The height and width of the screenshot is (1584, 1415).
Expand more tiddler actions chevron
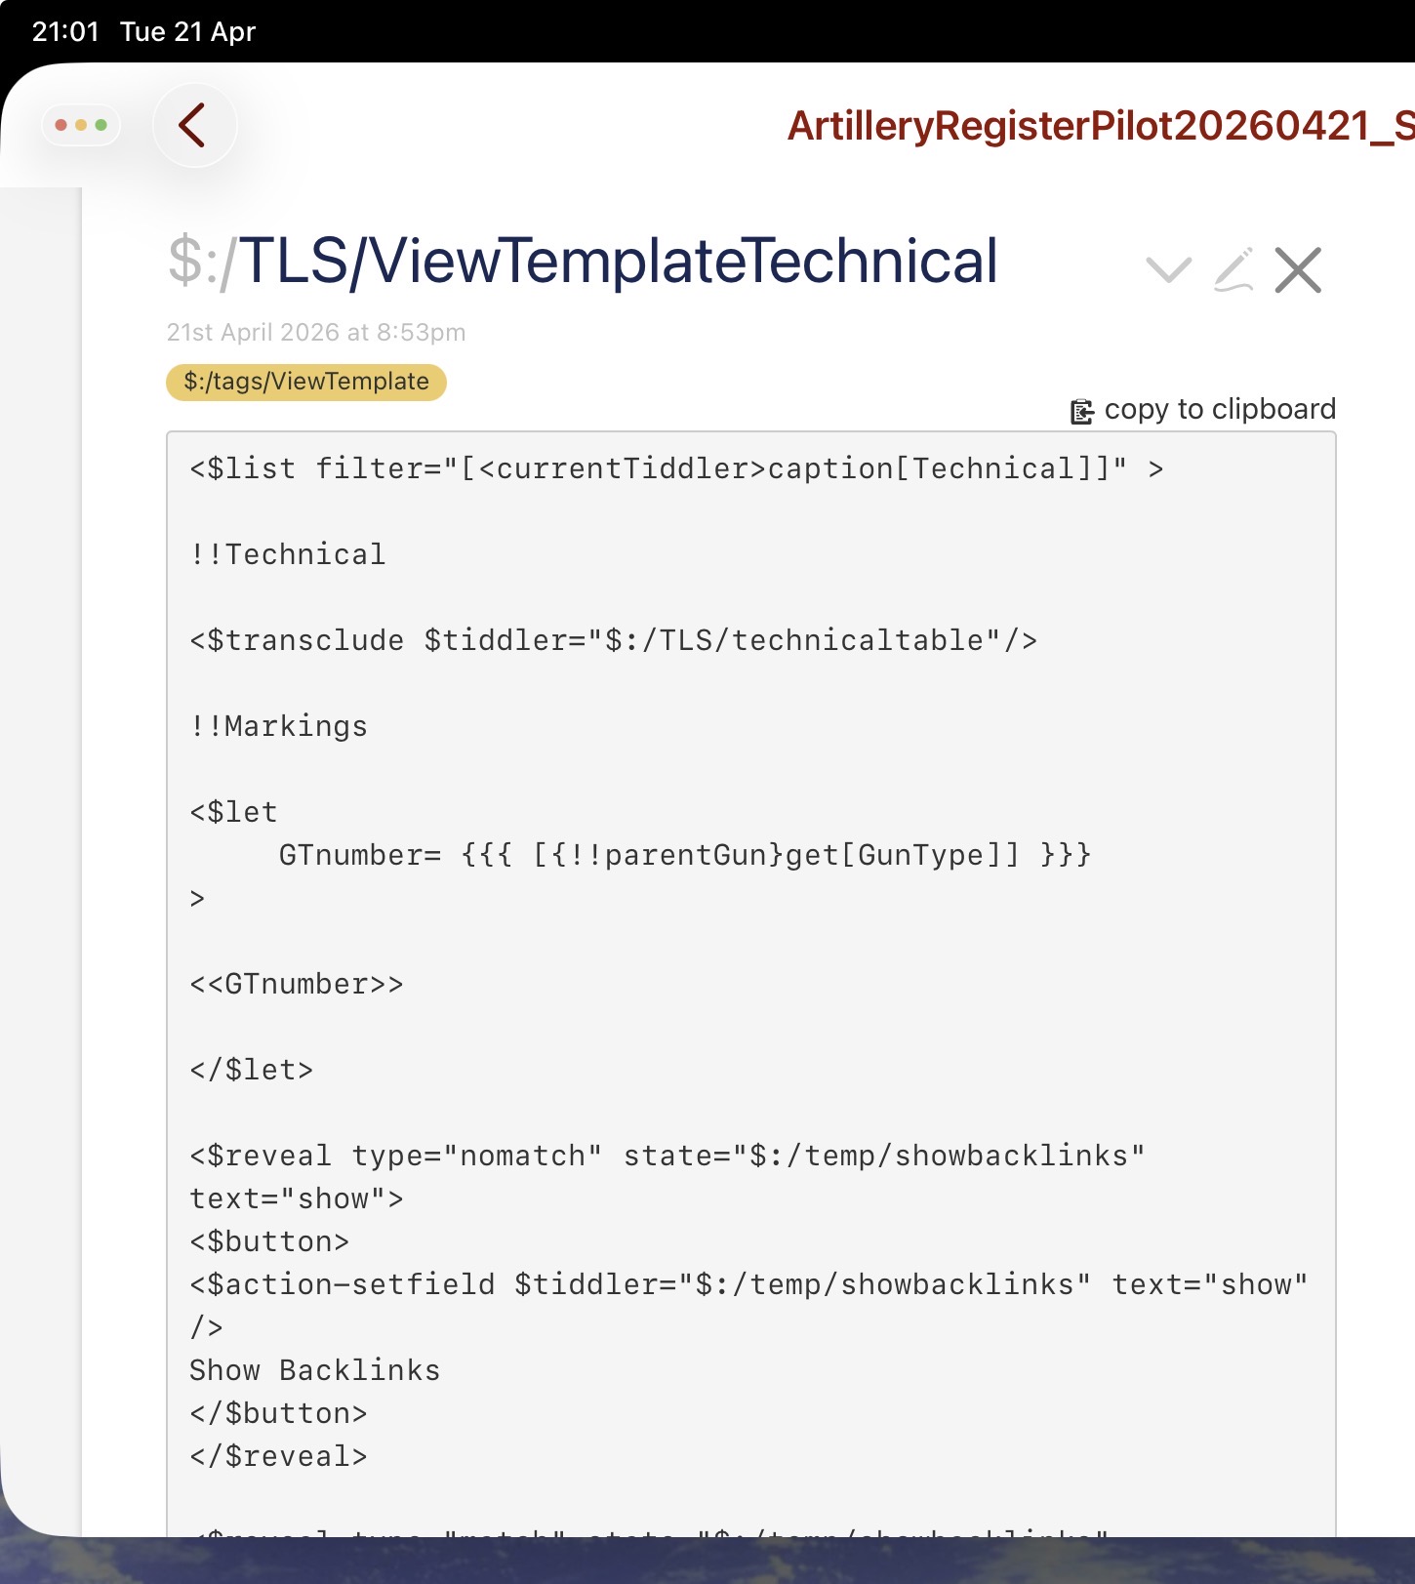pyautogui.click(x=1168, y=270)
